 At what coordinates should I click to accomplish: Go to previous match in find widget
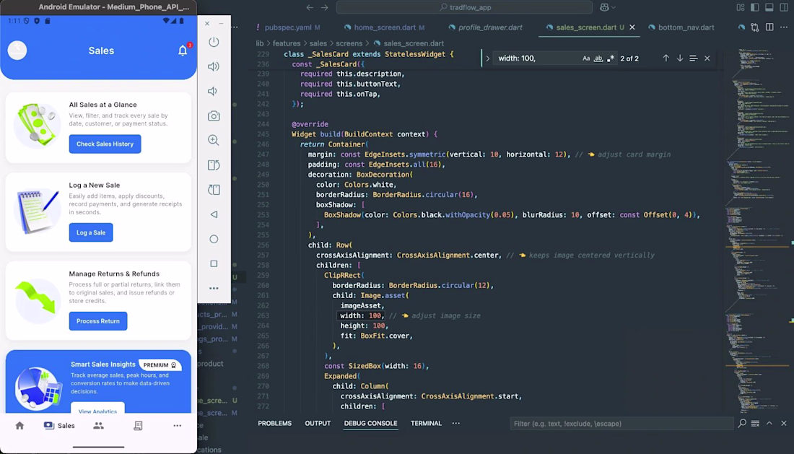point(666,58)
